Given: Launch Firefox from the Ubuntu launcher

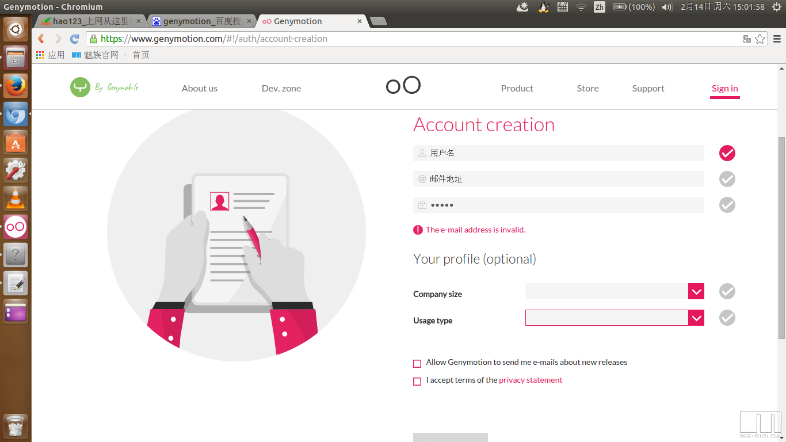Looking at the screenshot, I should tap(16, 86).
